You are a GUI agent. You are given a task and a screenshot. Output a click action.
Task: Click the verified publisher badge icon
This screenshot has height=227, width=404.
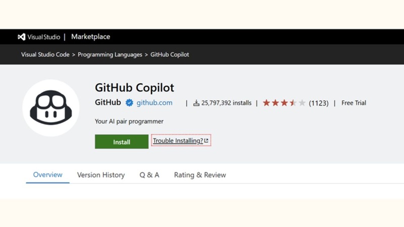[x=129, y=103]
